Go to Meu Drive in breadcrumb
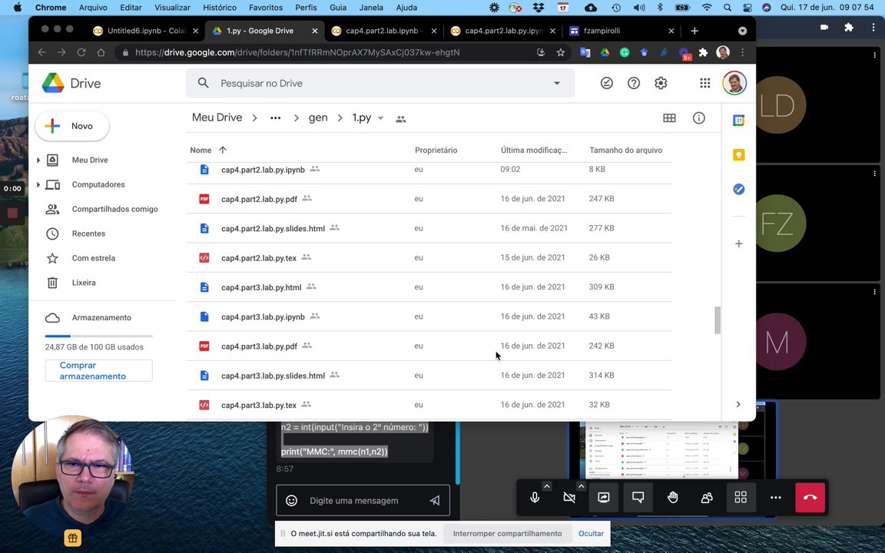Viewport: 885px width, 553px height. (217, 118)
